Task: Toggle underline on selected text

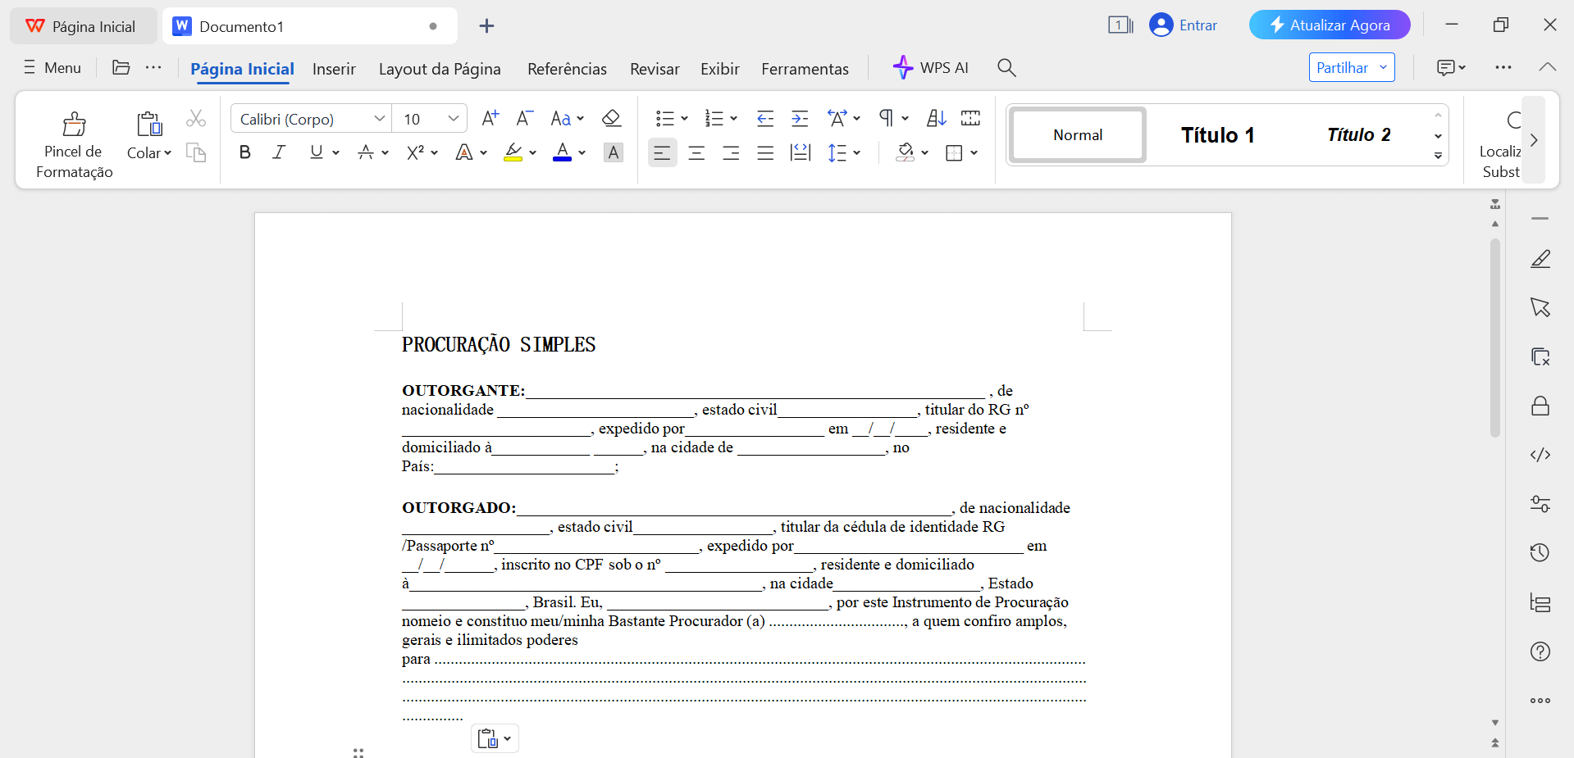Action: (316, 152)
